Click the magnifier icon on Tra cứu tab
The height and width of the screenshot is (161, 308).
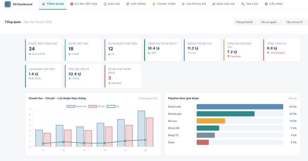pos(243,4)
